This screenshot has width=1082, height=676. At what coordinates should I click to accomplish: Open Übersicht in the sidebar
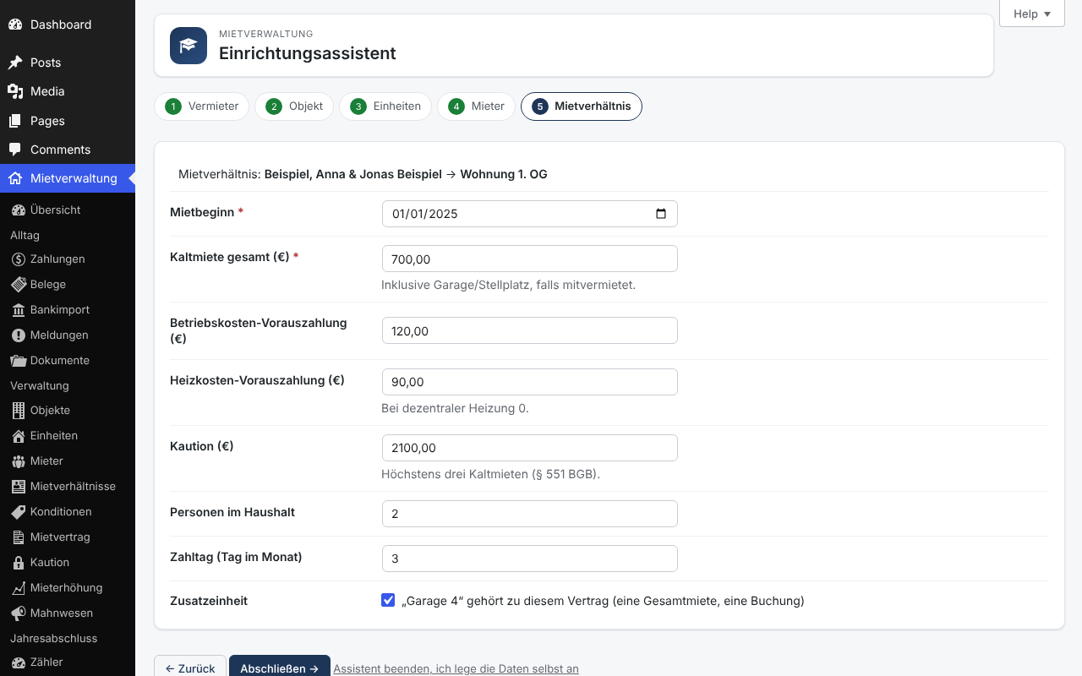click(x=68, y=210)
